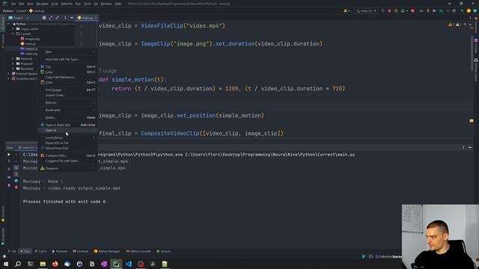
Task: Open the Problems tool window tab
Action: (60, 251)
